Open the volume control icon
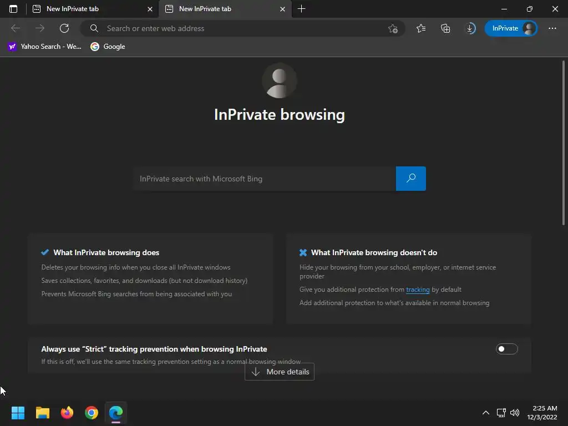 [x=514, y=413]
